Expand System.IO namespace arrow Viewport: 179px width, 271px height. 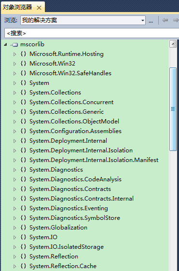coord(15,237)
